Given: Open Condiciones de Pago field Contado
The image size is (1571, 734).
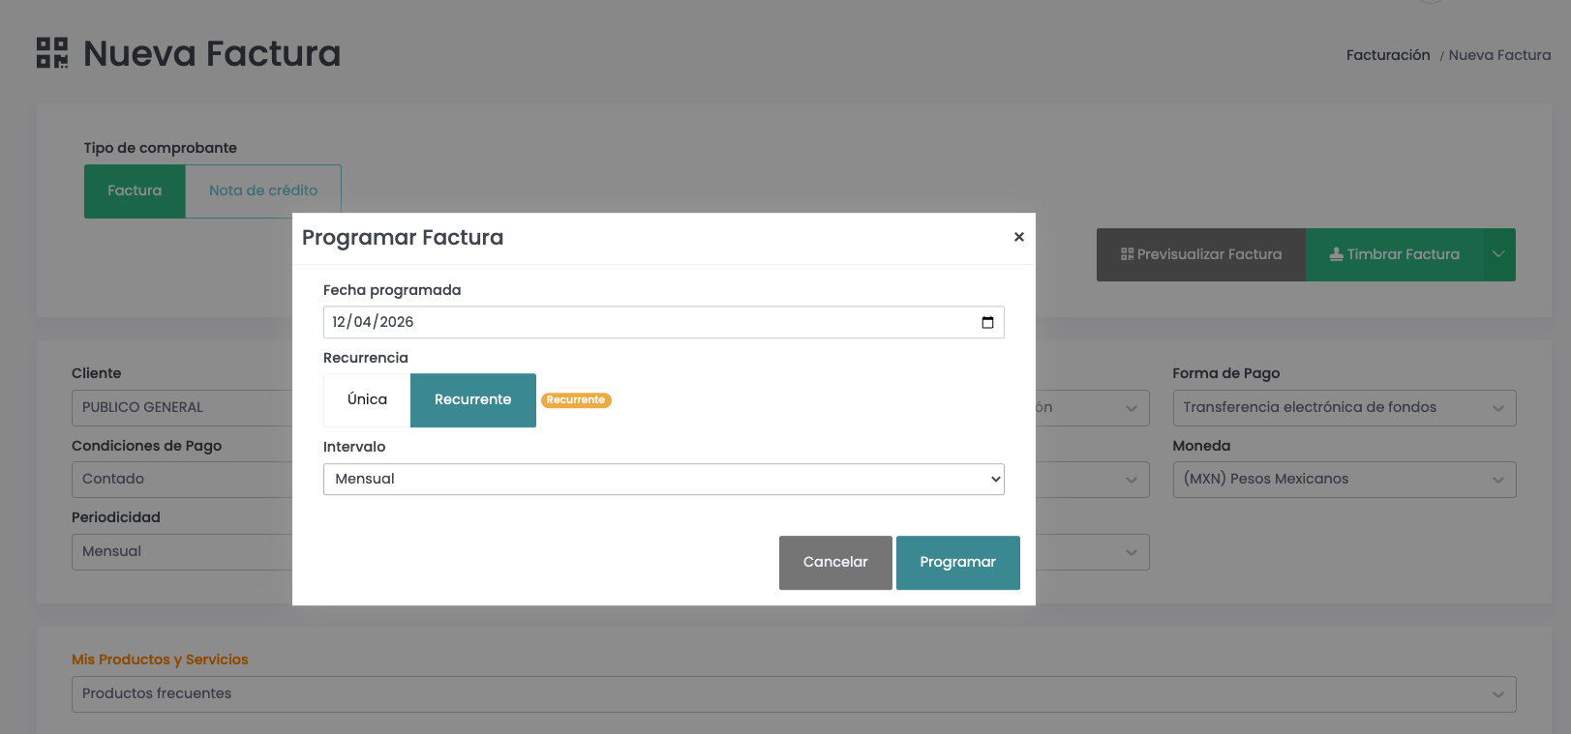Looking at the screenshot, I should [x=182, y=480].
